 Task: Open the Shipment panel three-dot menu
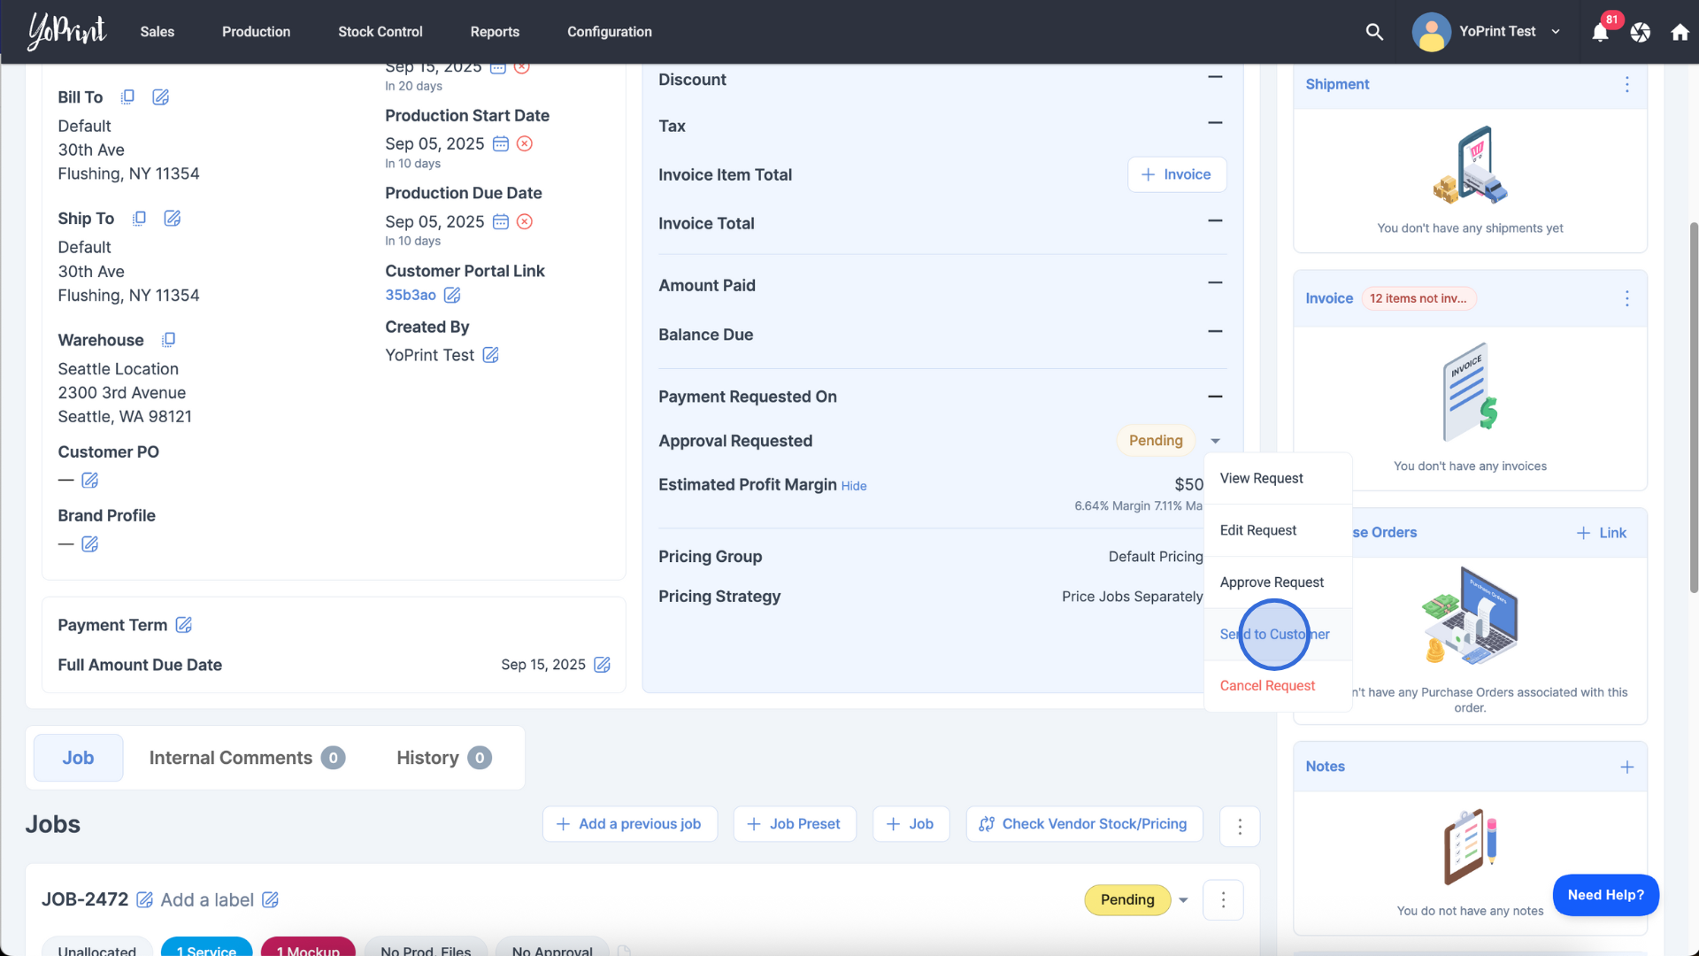pos(1626,84)
